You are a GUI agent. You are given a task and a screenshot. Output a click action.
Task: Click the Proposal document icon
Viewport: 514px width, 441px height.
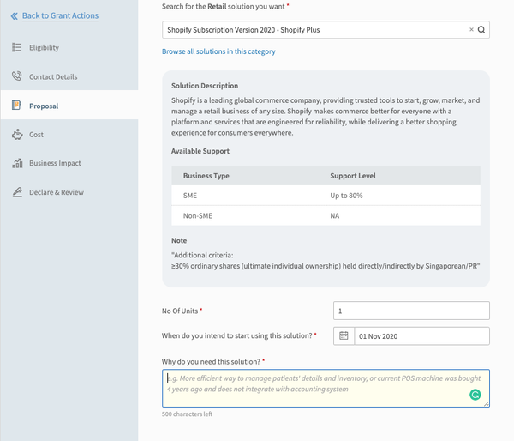coord(16,105)
